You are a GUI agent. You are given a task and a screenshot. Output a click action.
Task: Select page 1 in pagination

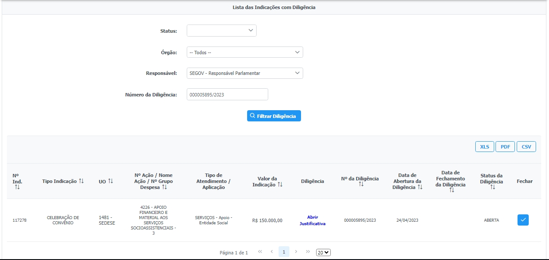coord(284,252)
